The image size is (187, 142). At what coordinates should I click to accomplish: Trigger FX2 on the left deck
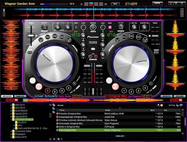pyautogui.click(x=55, y=36)
